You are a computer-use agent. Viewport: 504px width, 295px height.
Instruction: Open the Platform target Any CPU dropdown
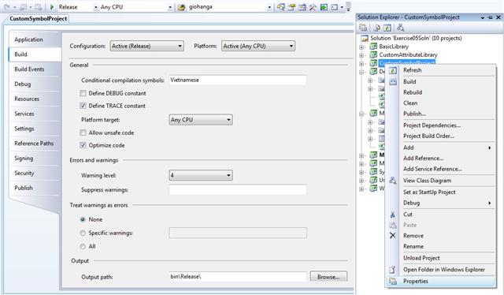(201, 120)
